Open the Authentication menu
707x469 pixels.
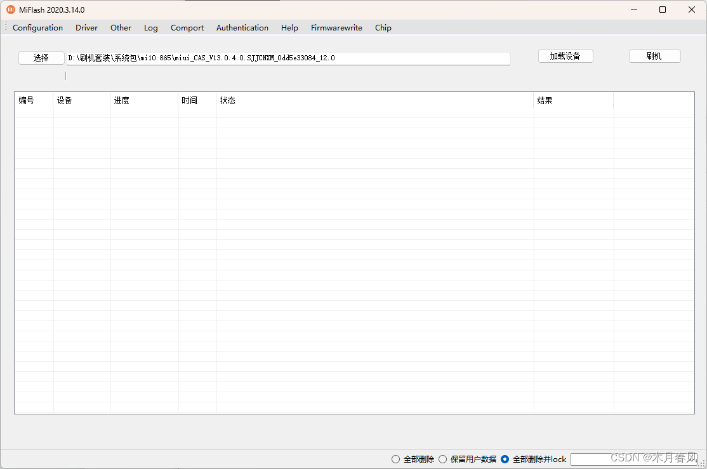click(242, 27)
